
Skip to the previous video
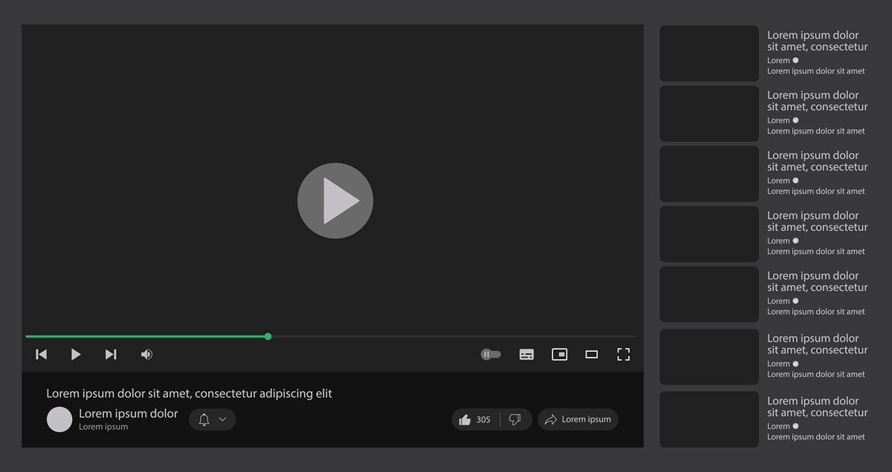click(x=42, y=355)
